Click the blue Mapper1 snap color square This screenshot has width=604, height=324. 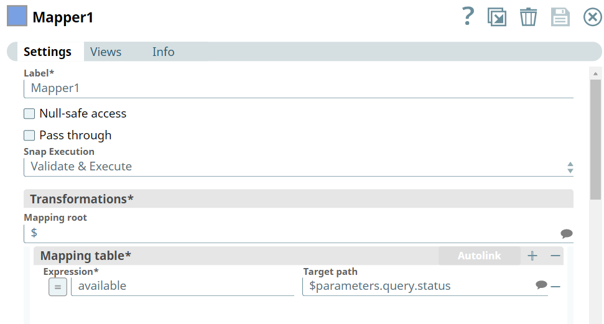pyautogui.click(x=17, y=16)
